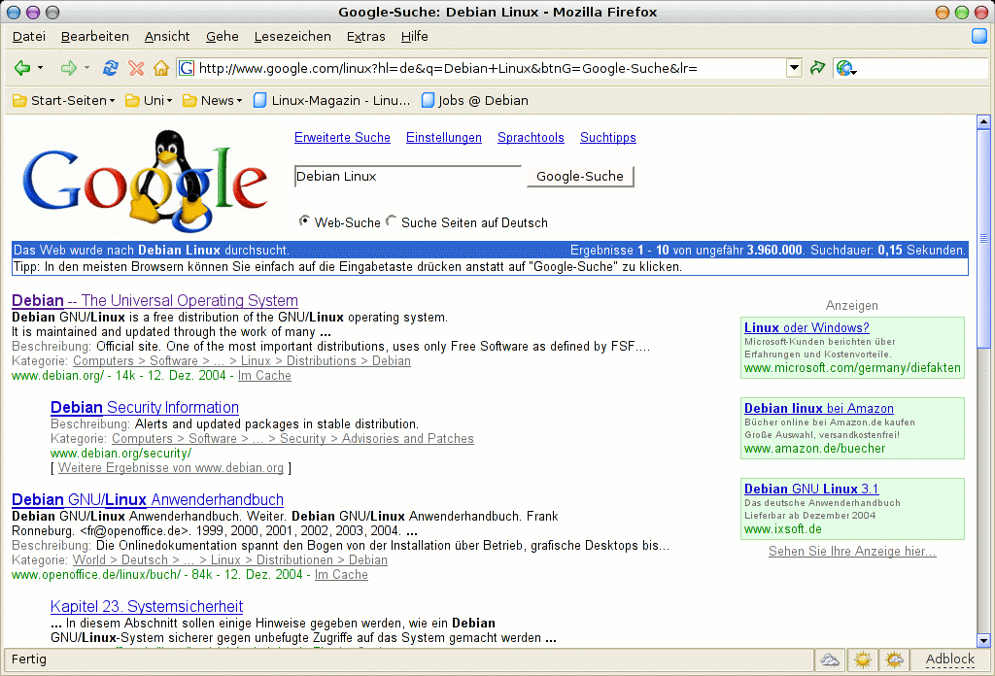Open Security > Advisories and Patches category link
This screenshot has height=676, width=995.
click(292, 439)
